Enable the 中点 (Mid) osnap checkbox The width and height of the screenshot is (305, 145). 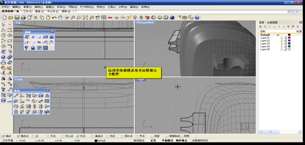(x=48, y=136)
